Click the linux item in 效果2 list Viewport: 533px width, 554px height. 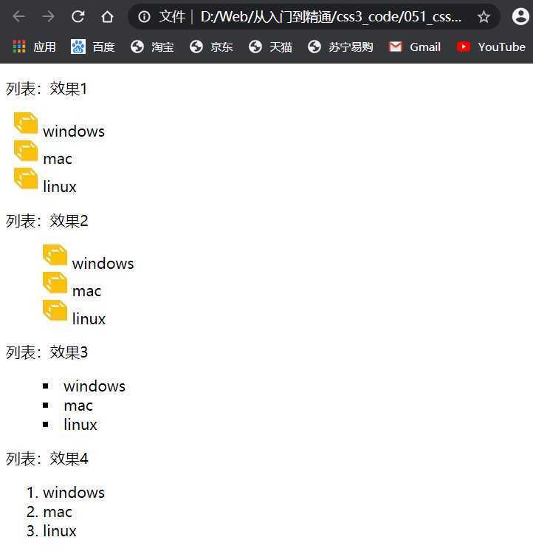tap(89, 318)
